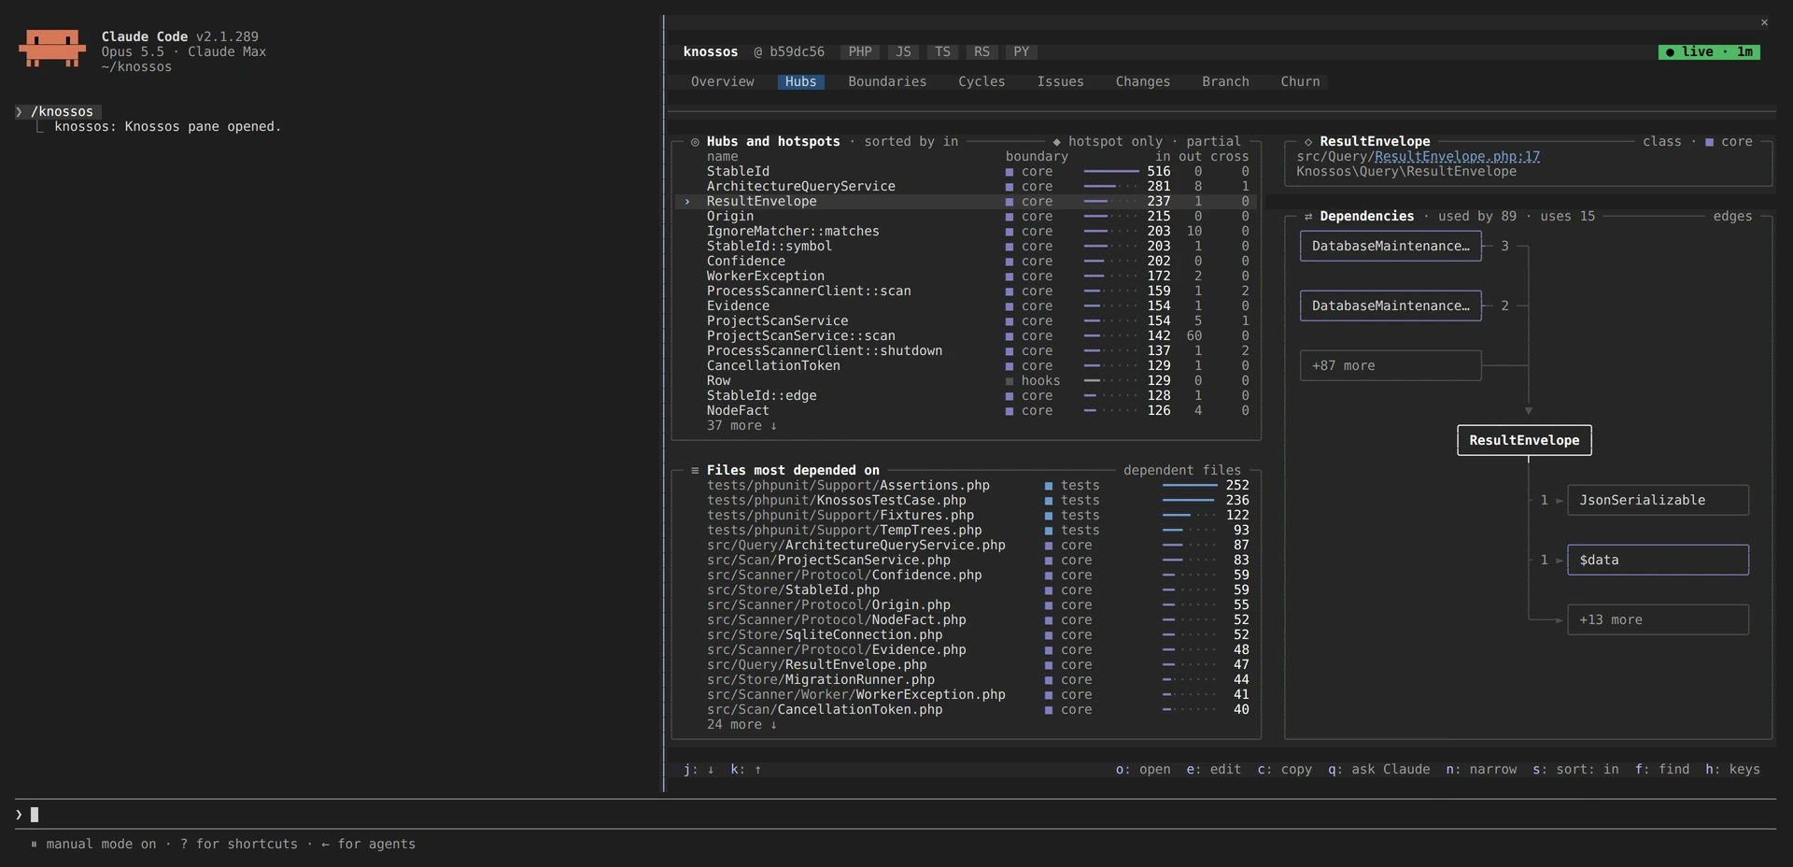Image resolution: width=1793 pixels, height=867 pixels.
Task: Open the Issues tab
Action: click(1060, 82)
